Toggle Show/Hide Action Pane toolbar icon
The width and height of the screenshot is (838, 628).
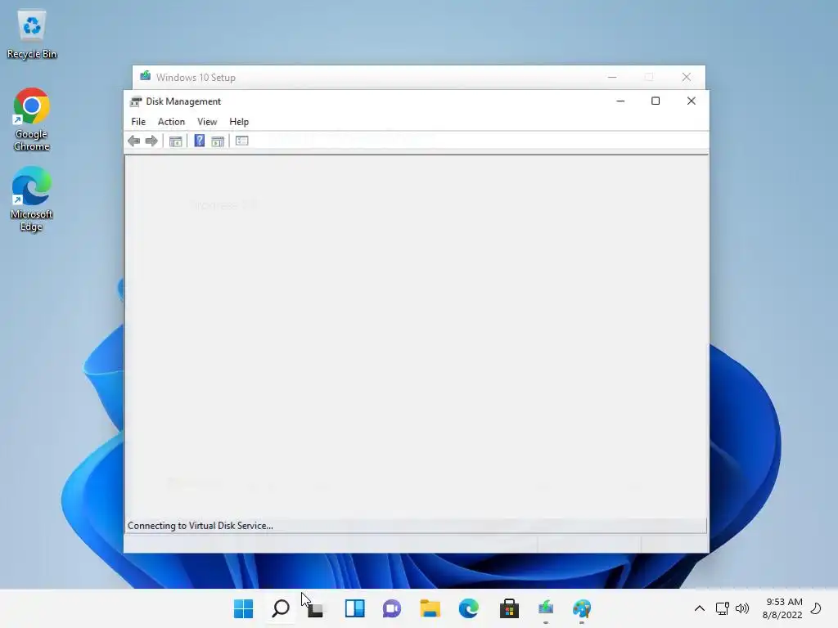coord(218,141)
